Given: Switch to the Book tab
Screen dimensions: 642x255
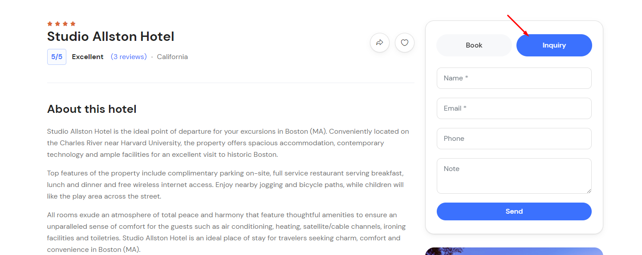Looking at the screenshot, I should coord(474,45).
